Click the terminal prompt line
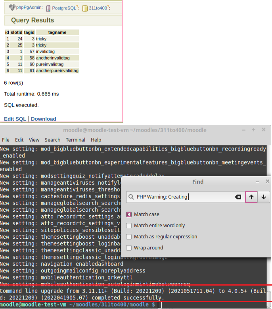272x309 pixels. tap(80, 305)
